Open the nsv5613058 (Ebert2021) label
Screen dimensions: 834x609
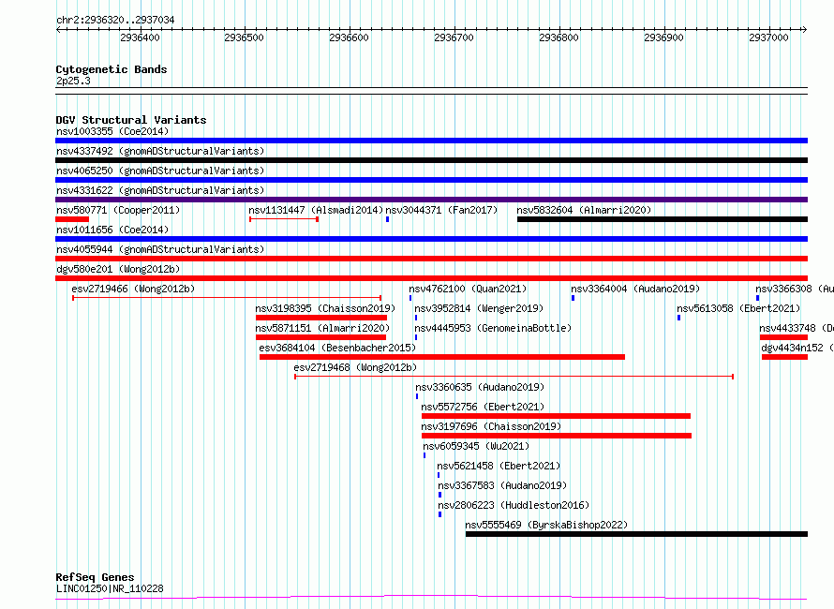[738, 308]
